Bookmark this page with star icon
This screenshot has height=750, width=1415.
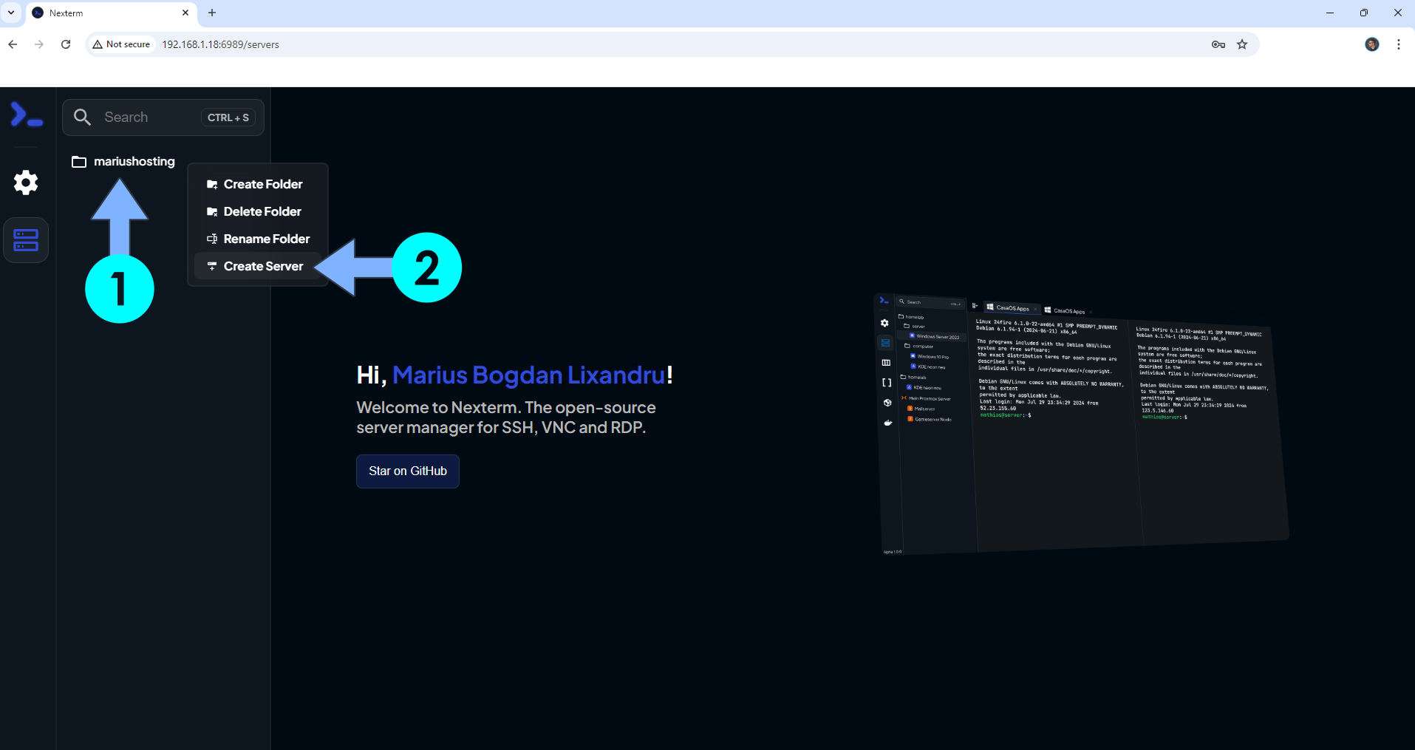pos(1242,44)
